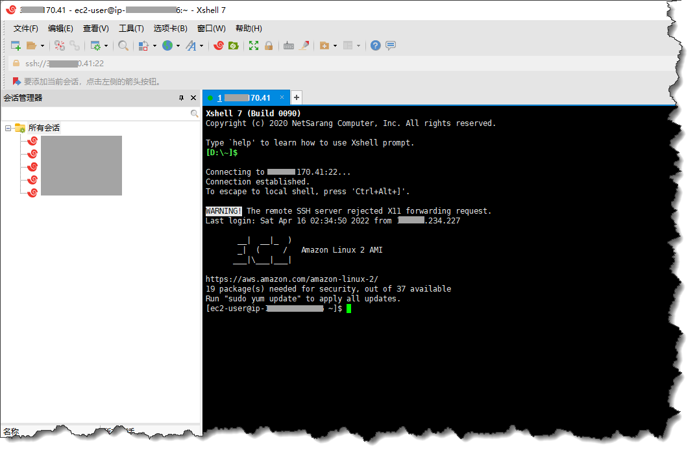The height and width of the screenshot is (454, 697).
Task: Click the '19 package(s) needed for security' line
Action: click(328, 289)
